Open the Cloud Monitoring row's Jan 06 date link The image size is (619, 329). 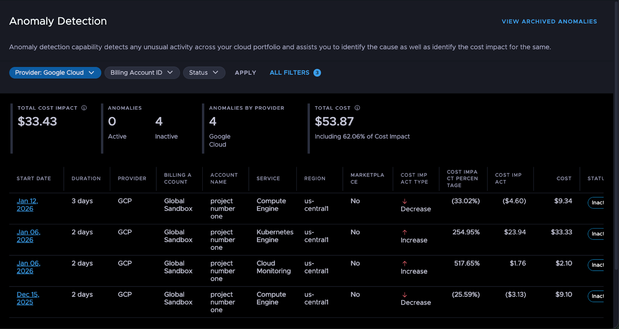coord(28,267)
